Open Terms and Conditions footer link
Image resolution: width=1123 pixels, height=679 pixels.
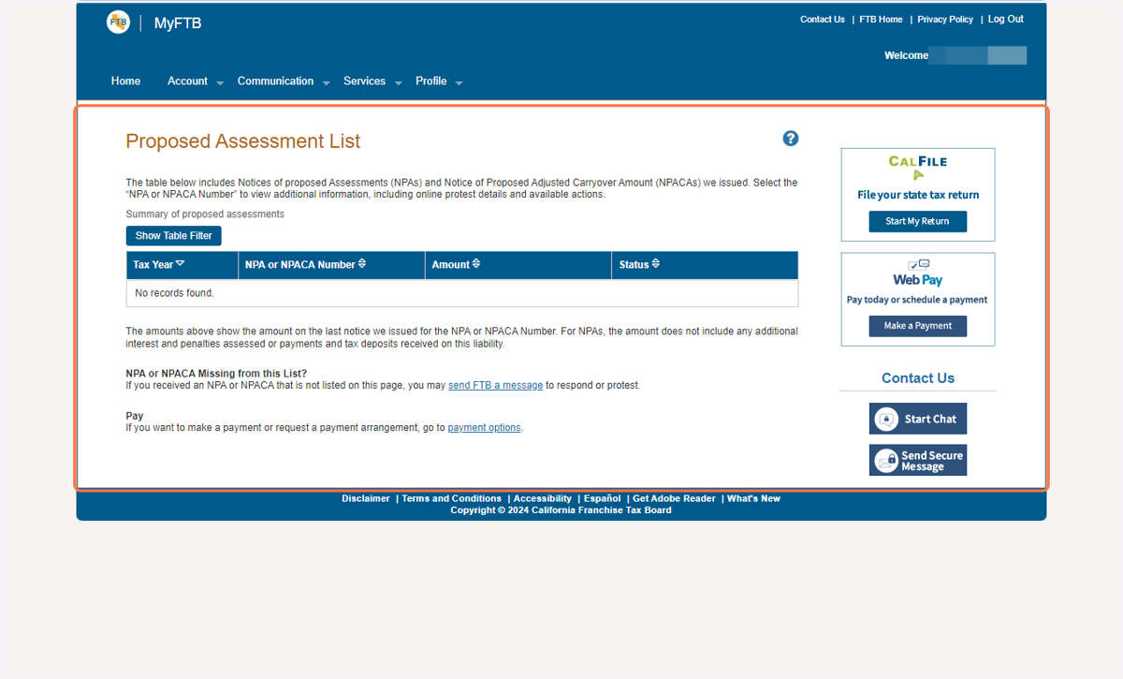(452, 498)
